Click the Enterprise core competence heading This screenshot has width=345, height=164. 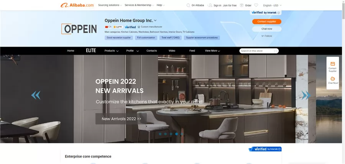[x=88, y=156]
